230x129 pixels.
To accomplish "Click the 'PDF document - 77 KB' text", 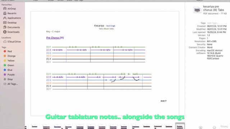I will click(x=215, y=14).
